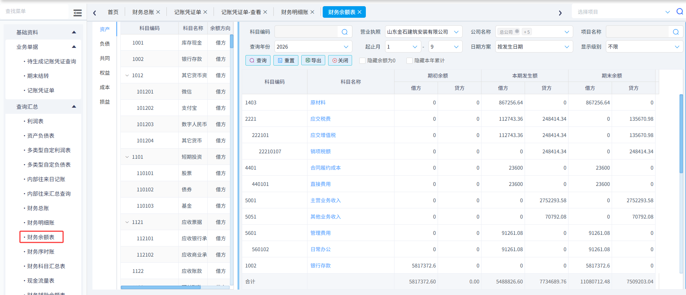Collapse the 1101 account tree row
Viewport: 686px width, 295px height.
tap(127, 157)
